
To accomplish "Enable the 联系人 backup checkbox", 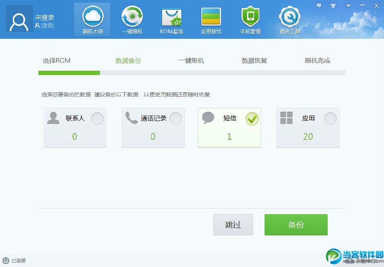I will tap(97, 119).
